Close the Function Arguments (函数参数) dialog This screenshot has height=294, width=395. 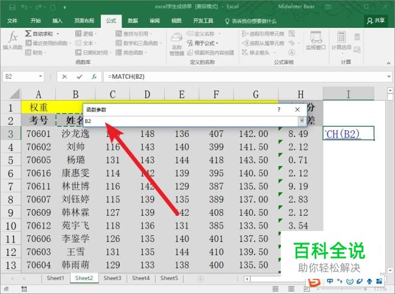[297, 109]
